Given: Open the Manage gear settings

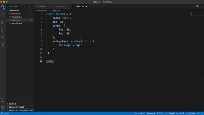Looking at the screenshot, I should coord(3,108).
